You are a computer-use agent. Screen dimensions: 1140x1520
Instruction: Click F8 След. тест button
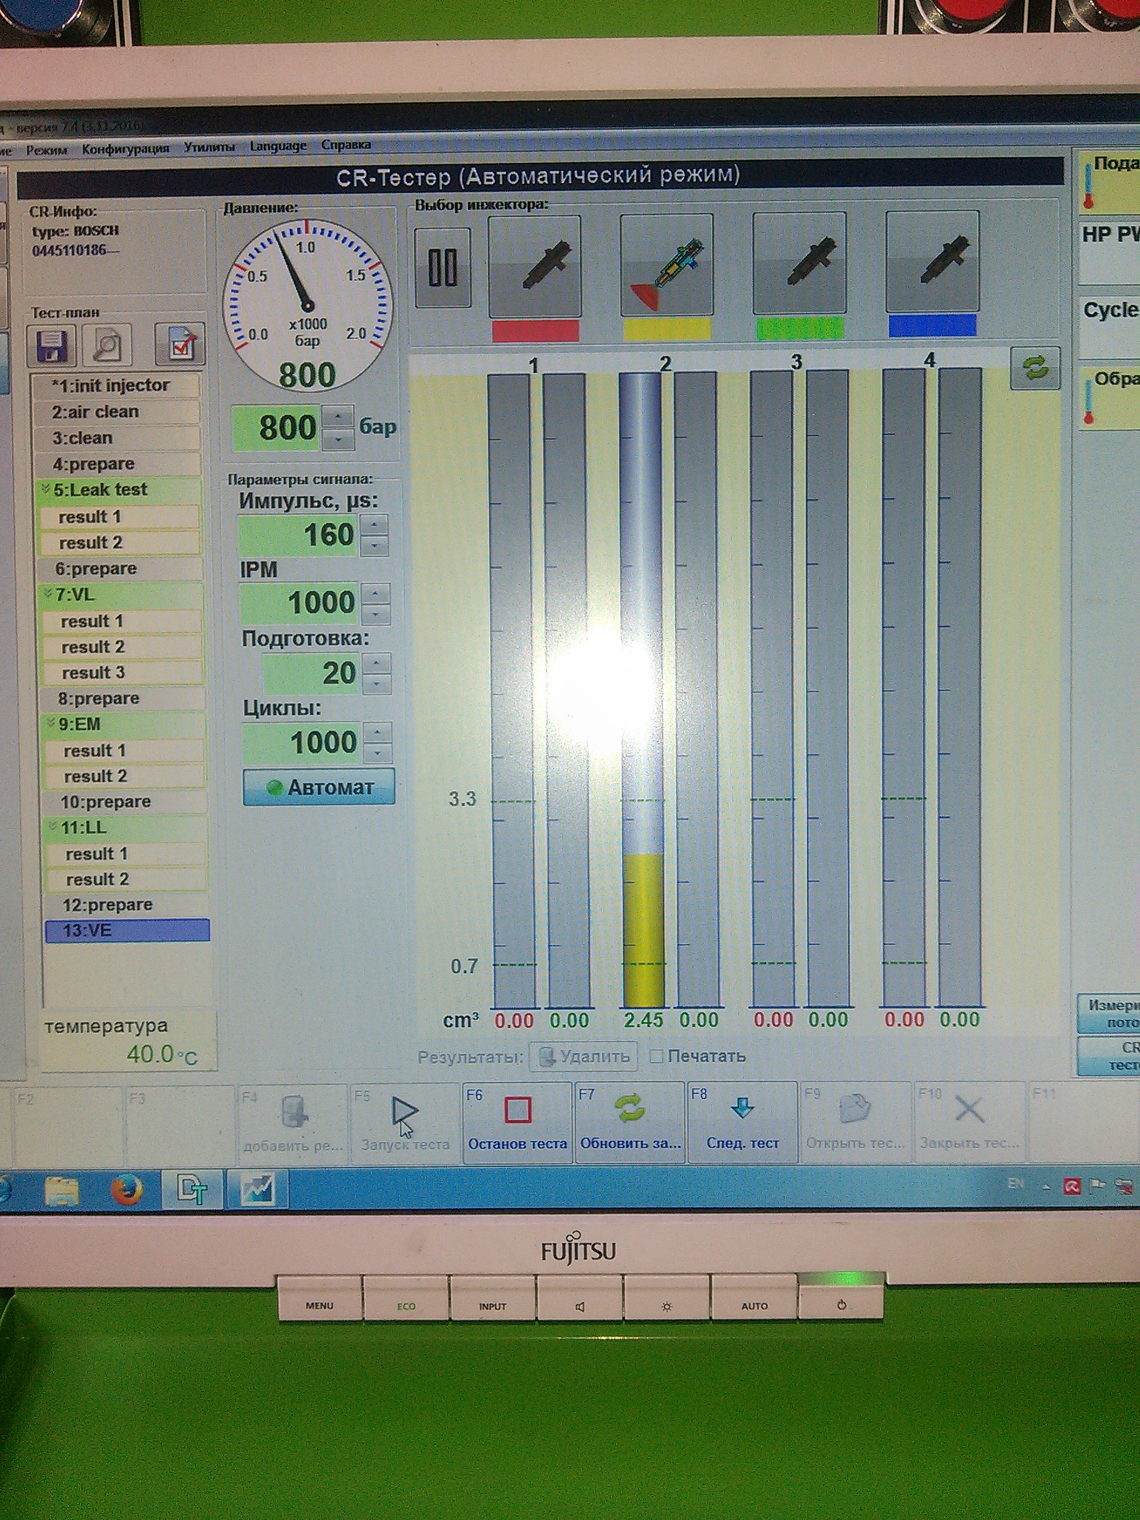tap(742, 1122)
